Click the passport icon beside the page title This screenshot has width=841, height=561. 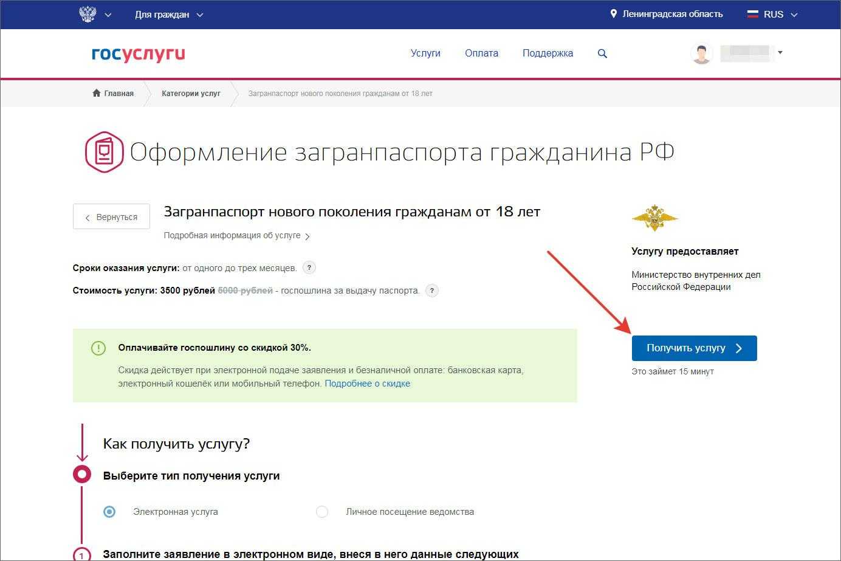click(x=104, y=152)
